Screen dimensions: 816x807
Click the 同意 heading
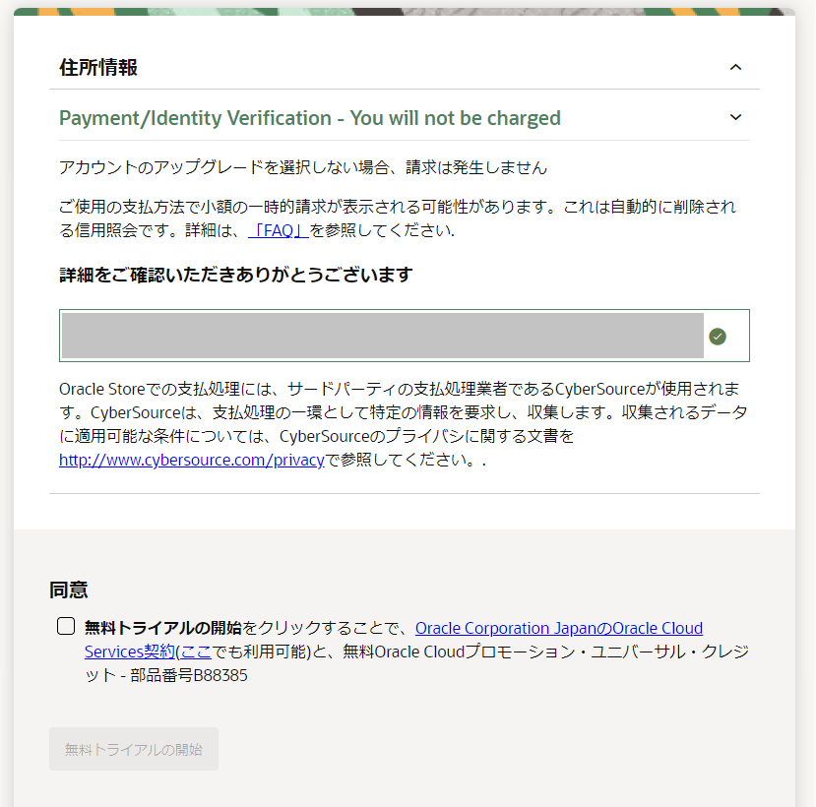pyautogui.click(x=69, y=590)
